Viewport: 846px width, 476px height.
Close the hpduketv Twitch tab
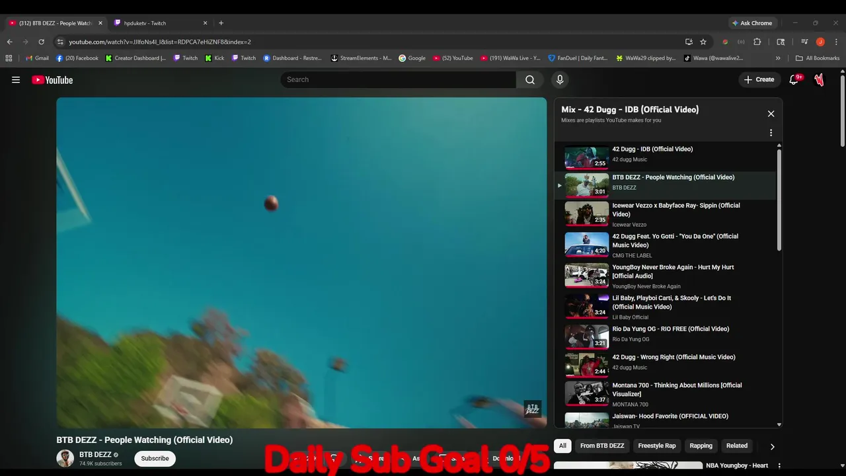tap(205, 23)
